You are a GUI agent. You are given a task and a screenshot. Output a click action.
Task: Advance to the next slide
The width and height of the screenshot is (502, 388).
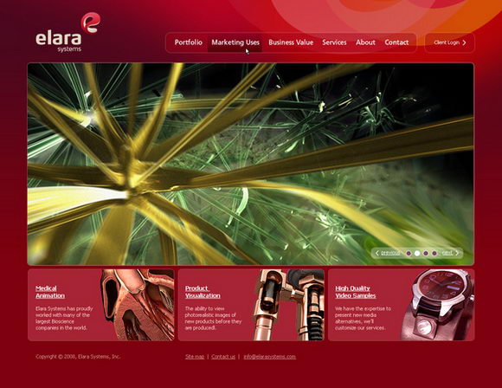point(450,253)
